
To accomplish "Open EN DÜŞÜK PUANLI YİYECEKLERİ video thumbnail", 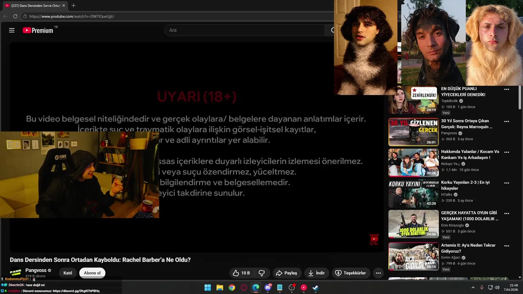I will (x=413, y=100).
